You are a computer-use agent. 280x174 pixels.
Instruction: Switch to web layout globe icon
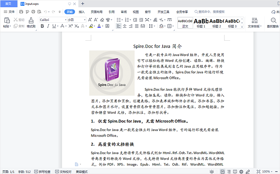pos(241,172)
